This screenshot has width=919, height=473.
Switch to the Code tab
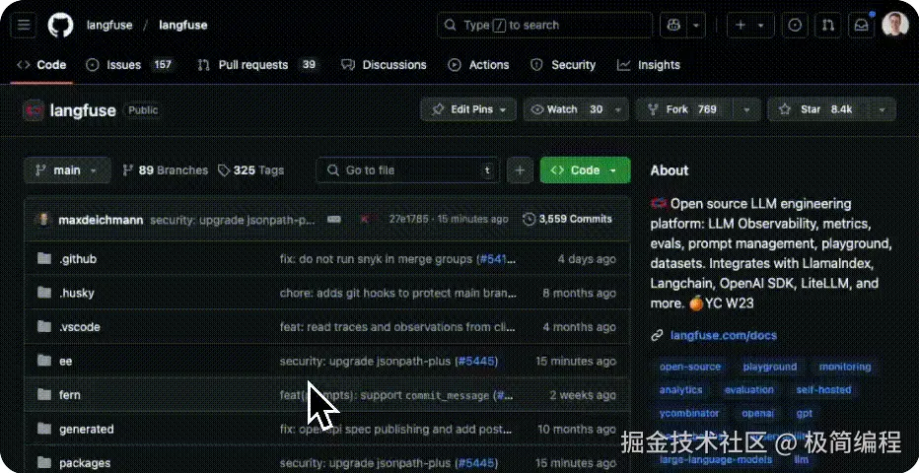coord(41,65)
